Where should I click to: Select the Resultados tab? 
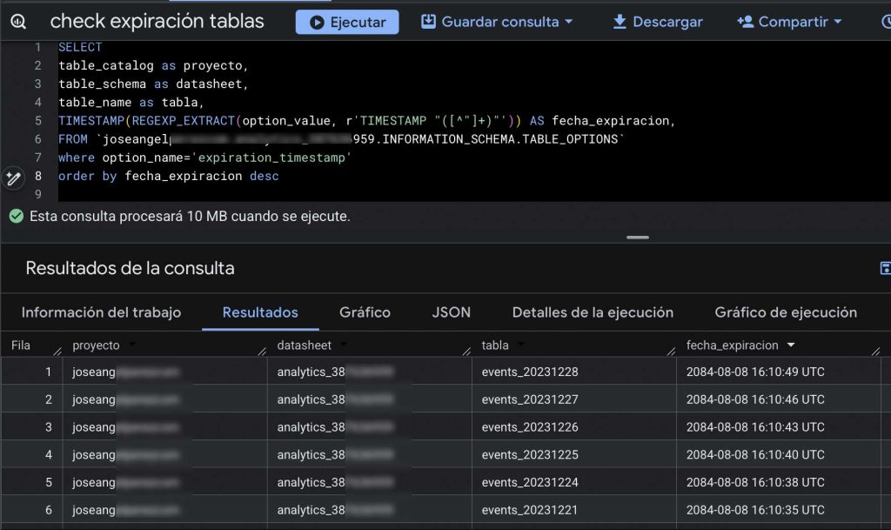pyautogui.click(x=260, y=312)
